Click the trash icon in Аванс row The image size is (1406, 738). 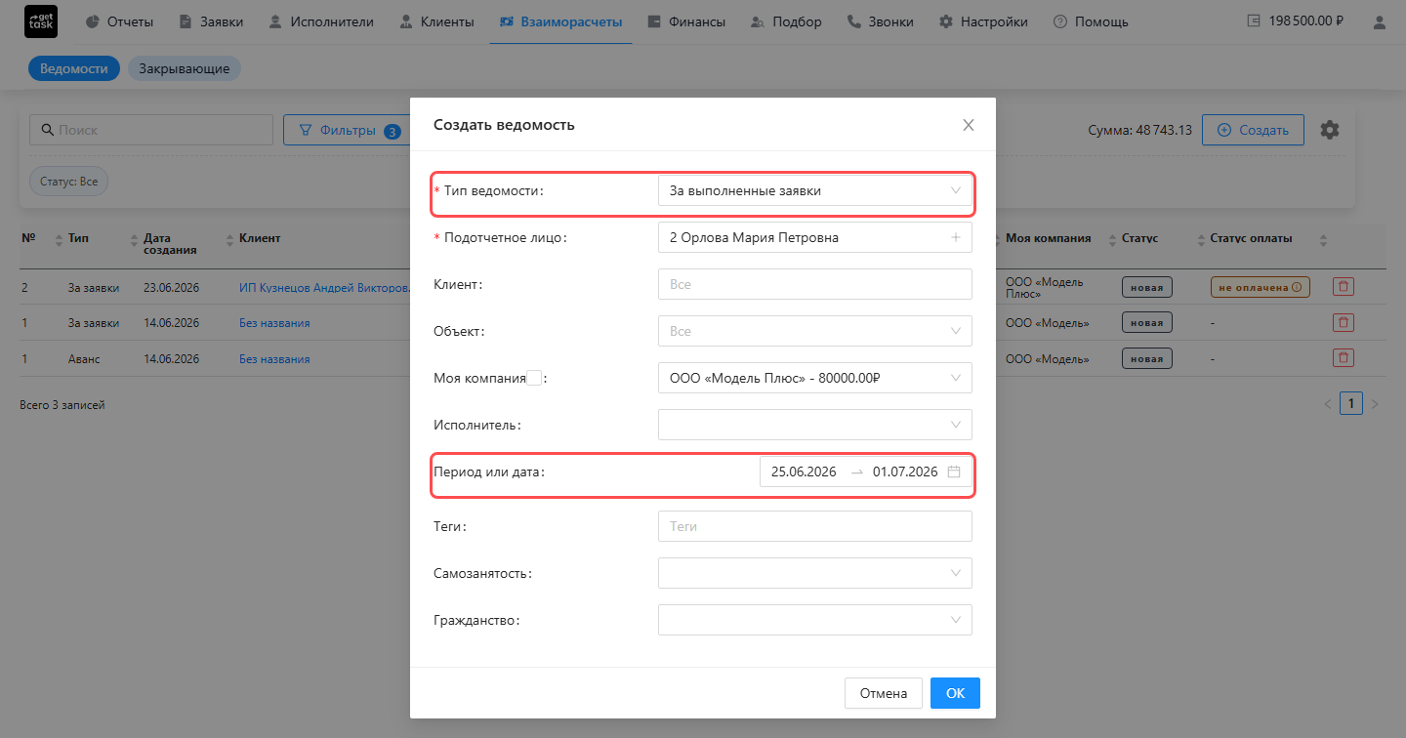1344,358
